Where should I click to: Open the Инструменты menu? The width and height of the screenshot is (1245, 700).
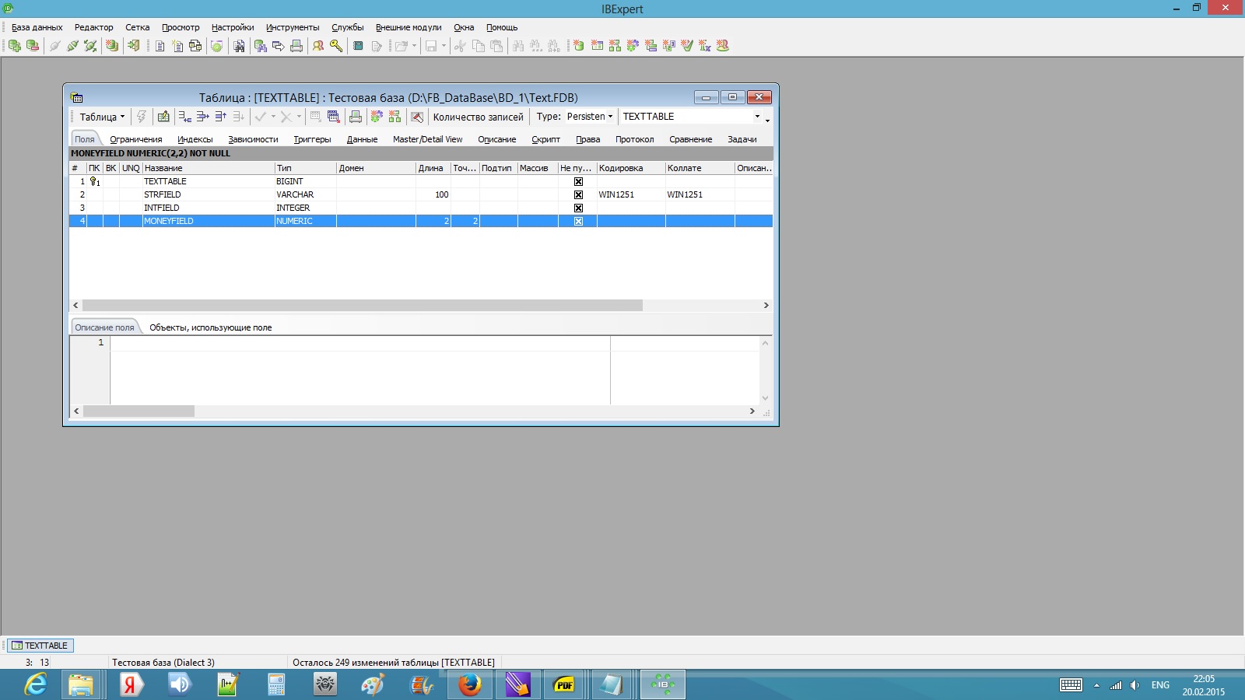(292, 27)
